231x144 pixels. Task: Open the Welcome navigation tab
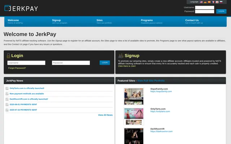click(x=15, y=22)
